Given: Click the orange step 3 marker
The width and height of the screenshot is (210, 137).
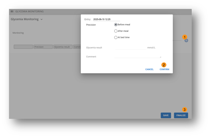Looking at the screenshot, I should 185,110.
